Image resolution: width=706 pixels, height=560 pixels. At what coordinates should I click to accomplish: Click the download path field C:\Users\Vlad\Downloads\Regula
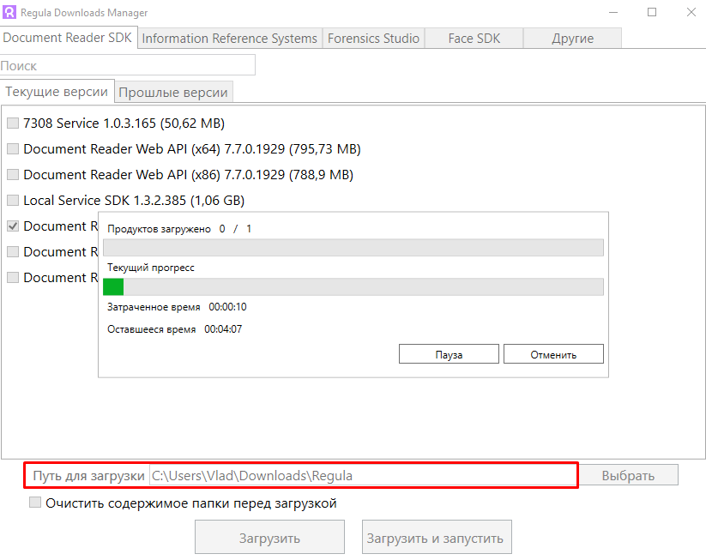[364, 475]
